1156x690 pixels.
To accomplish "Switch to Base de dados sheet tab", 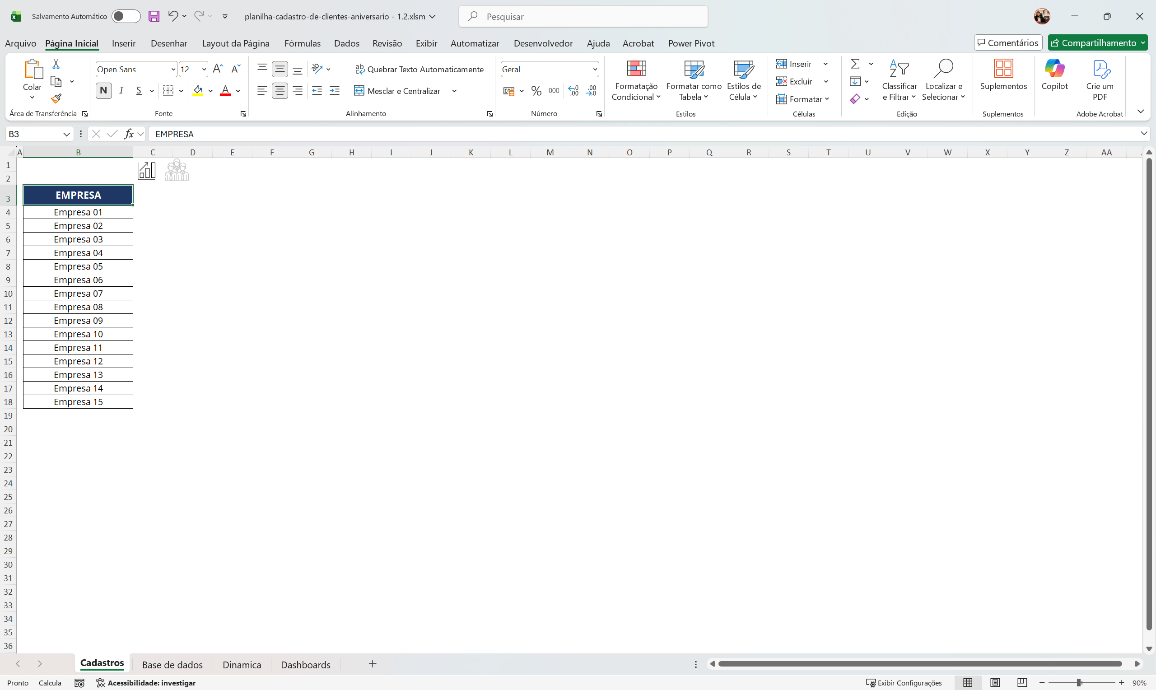I will (172, 664).
